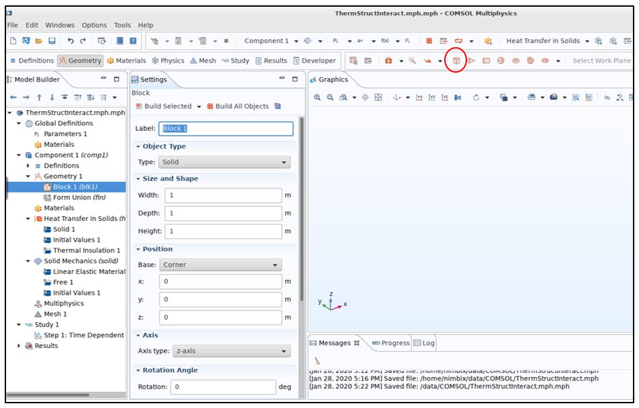This screenshot has height=408, width=639.
Task: Redo the last undone action
Action: (x=83, y=40)
